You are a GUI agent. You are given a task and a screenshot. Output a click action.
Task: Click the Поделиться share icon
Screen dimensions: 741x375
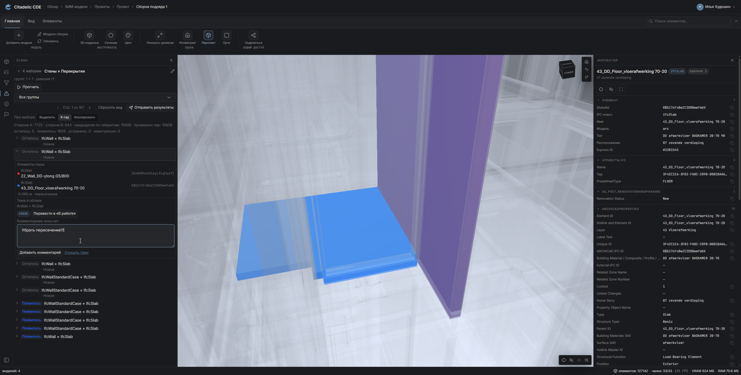253,35
